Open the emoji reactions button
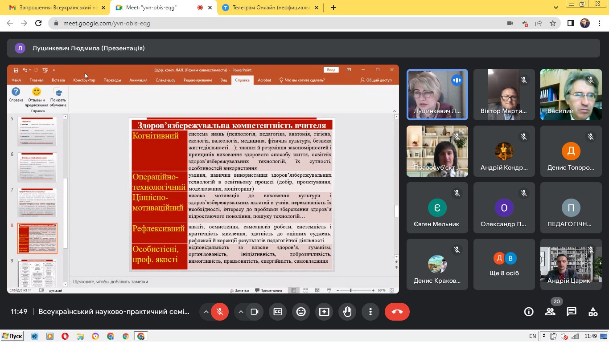Screen dimensions: 609x342 [301, 312]
